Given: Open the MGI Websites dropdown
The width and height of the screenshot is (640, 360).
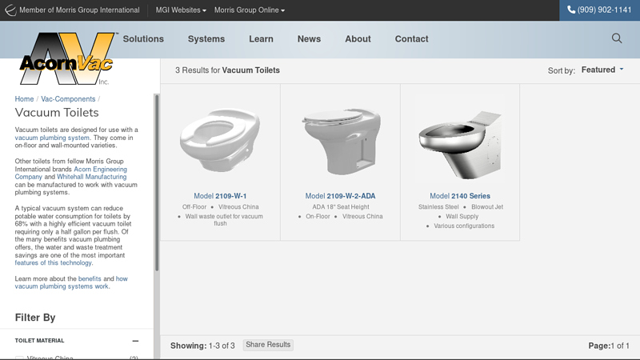Looking at the screenshot, I should tap(181, 10).
